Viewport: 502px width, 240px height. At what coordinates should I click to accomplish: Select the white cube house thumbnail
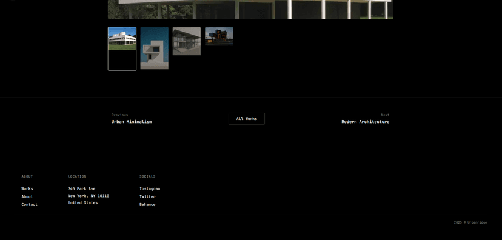coord(155,48)
